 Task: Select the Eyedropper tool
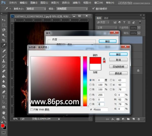(4, 46)
